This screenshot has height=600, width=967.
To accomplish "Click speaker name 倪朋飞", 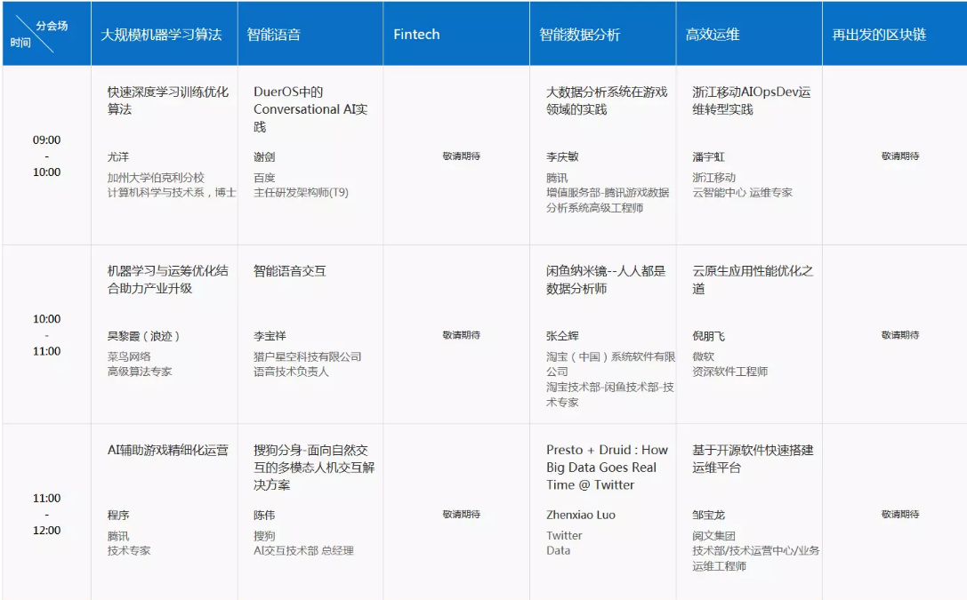I will tap(709, 336).
